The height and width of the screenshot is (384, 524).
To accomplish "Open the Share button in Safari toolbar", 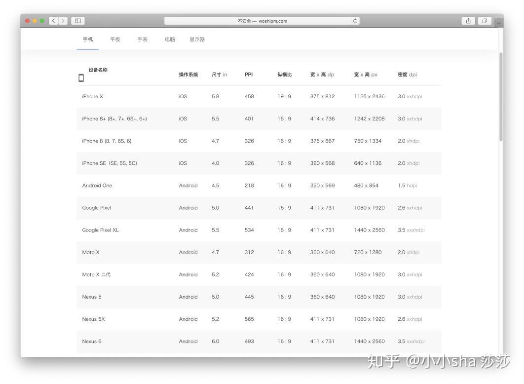I will 468,21.
